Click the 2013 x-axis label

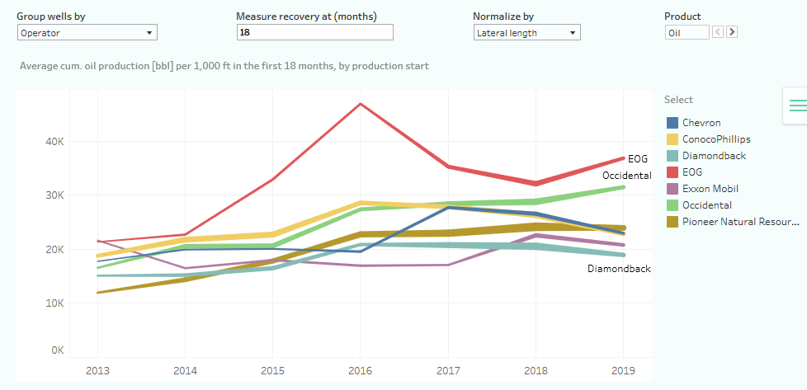coord(98,370)
